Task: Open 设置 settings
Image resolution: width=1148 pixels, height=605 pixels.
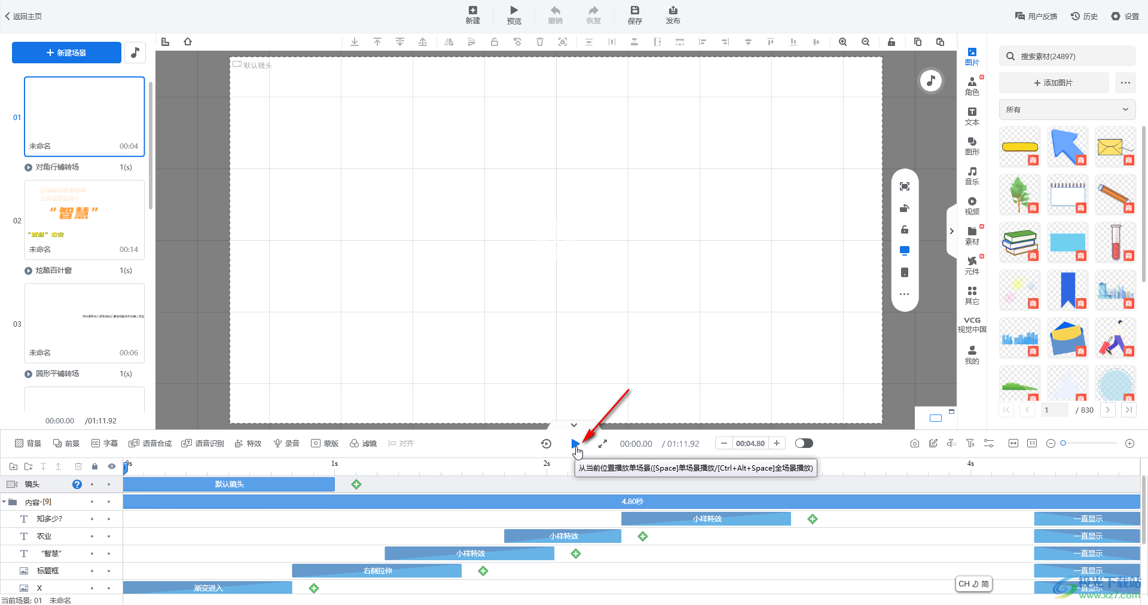Action: [x=1125, y=16]
